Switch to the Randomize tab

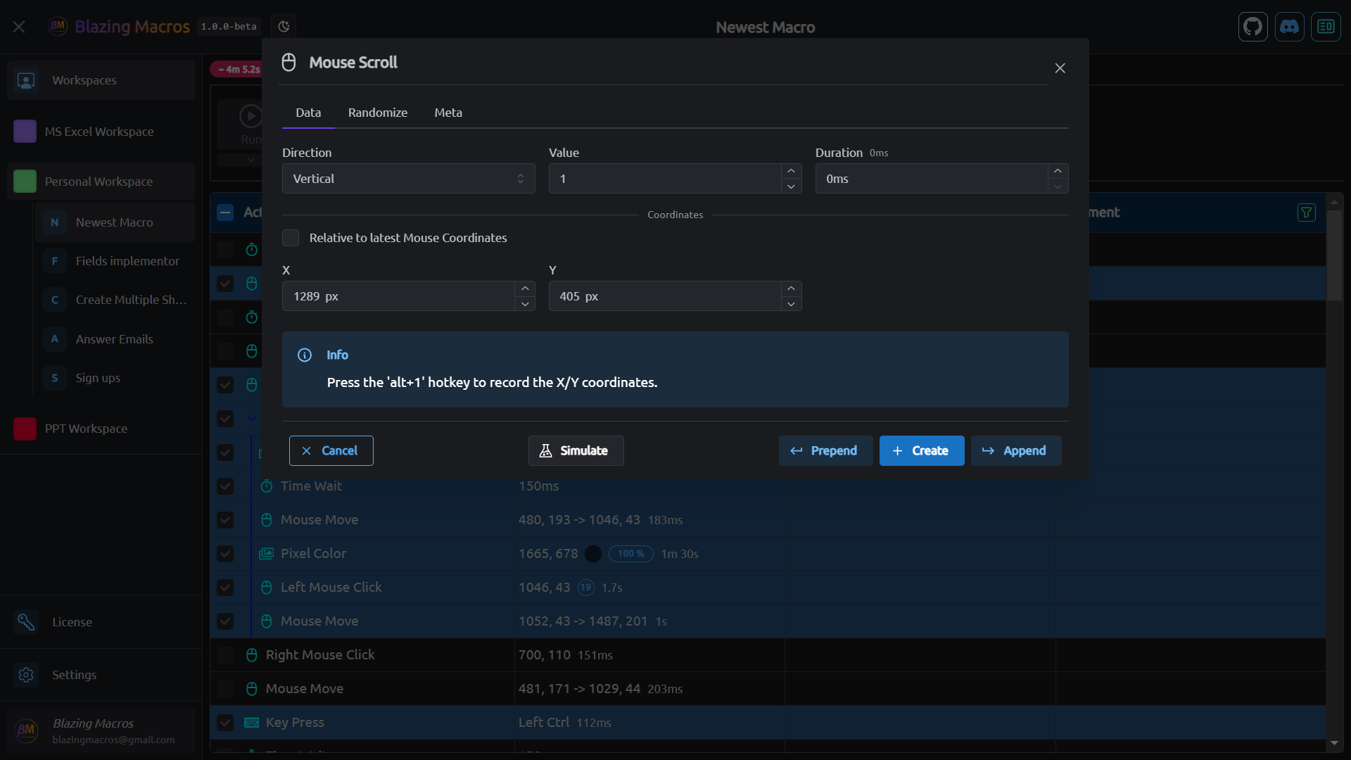(x=378, y=113)
